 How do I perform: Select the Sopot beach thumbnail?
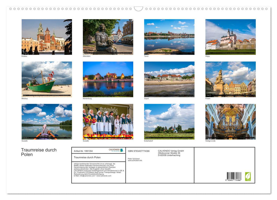(x=169, y=79)
